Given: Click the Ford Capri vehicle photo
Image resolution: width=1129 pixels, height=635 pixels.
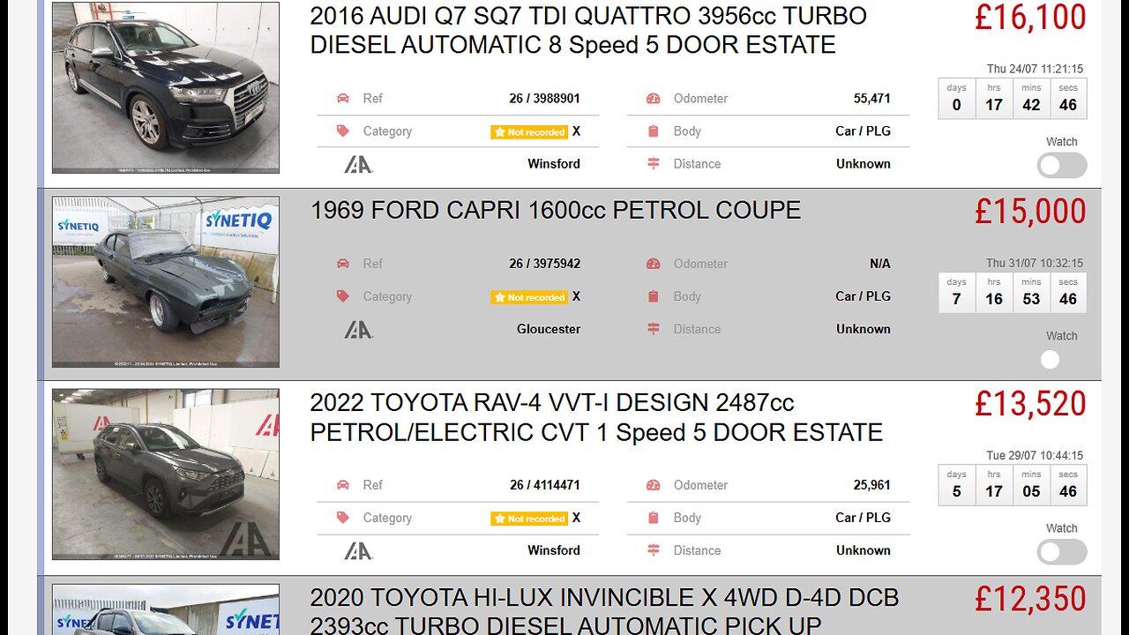Looking at the screenshot, I should tap(166, 281).
